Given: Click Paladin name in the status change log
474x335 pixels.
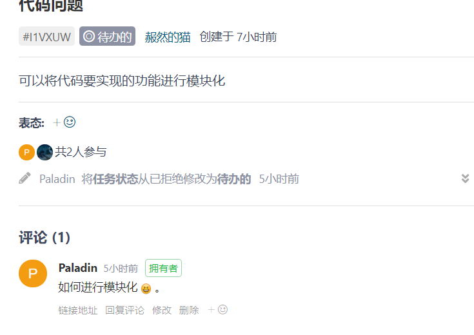Looking at the screenshot, I should pyautogui.click(x=57, y=179).
